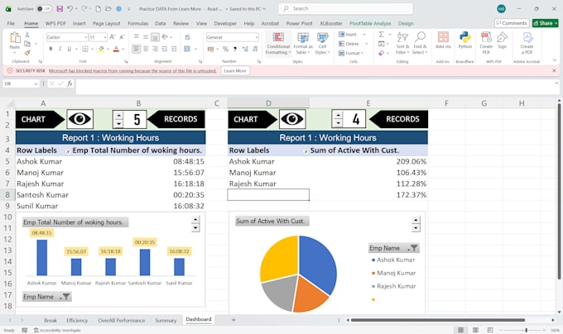Click the Paste clipboard icon
The width and height of the screenshot is (563, 334).
pos(15,38)
